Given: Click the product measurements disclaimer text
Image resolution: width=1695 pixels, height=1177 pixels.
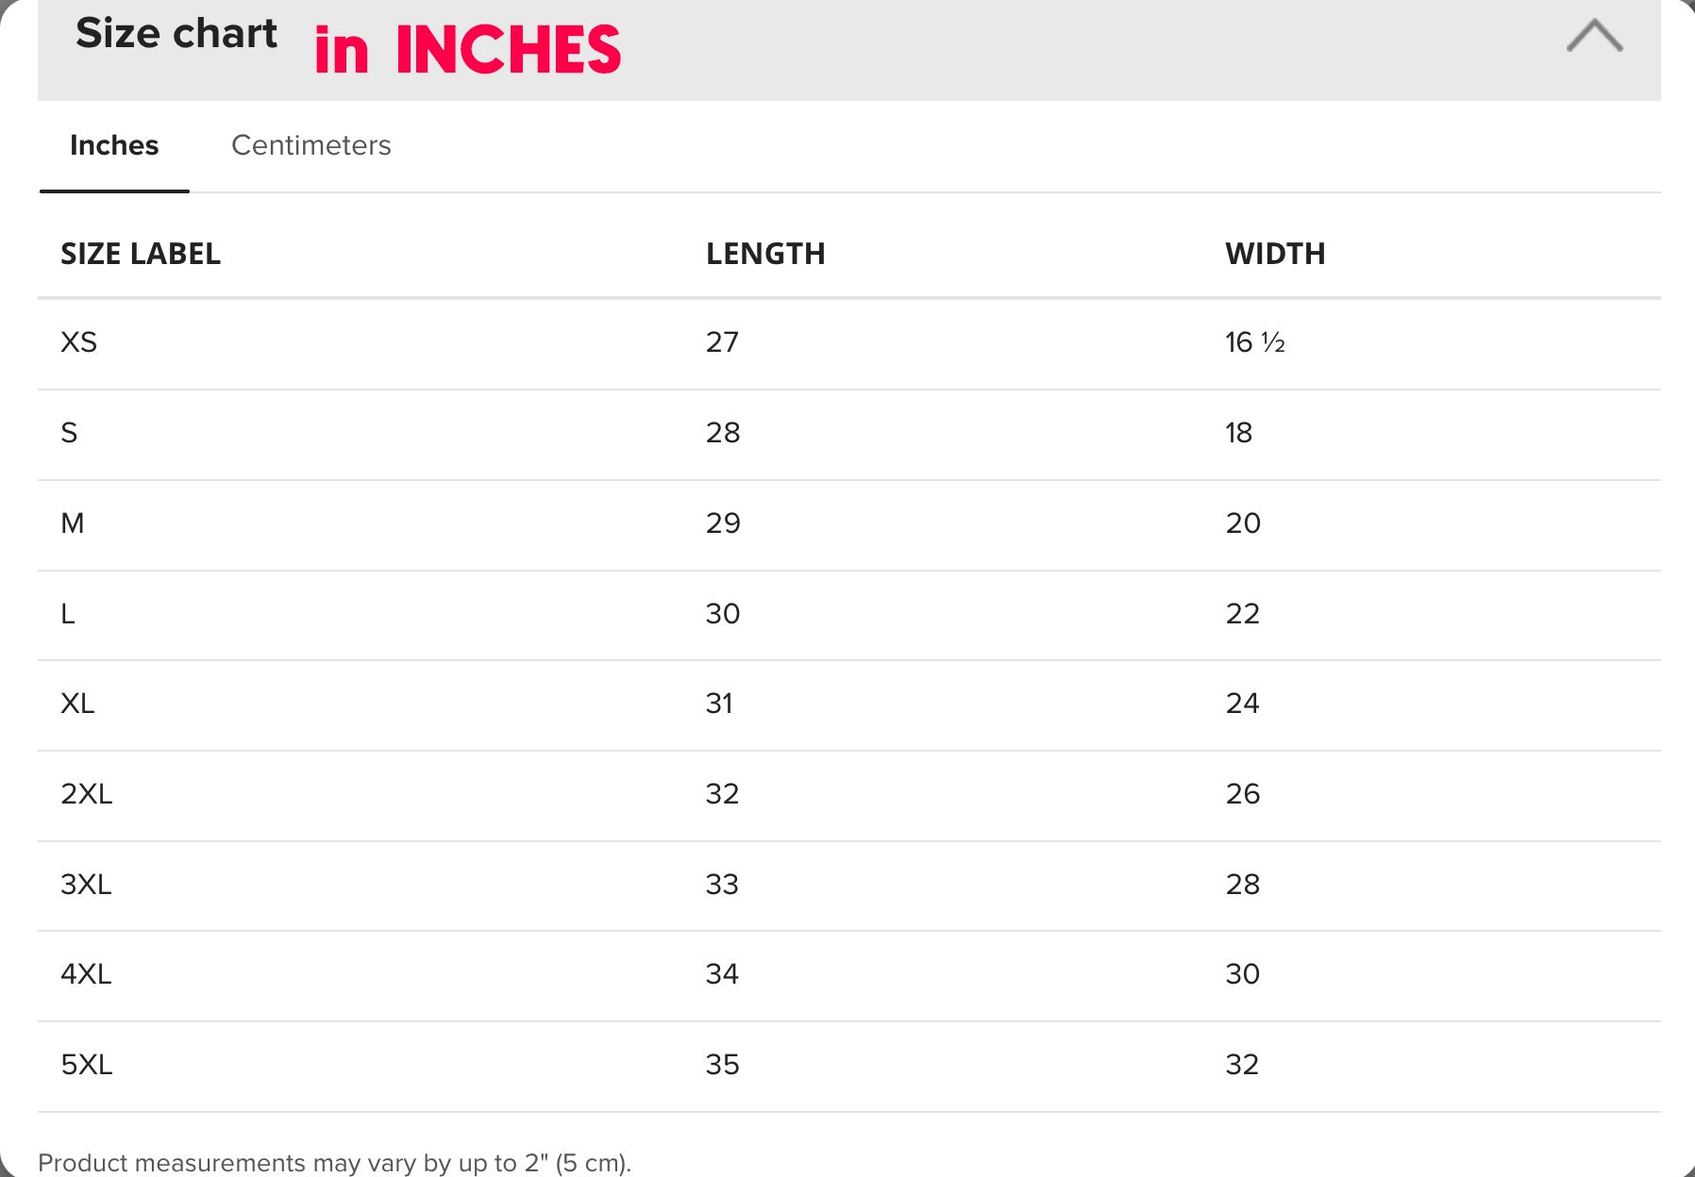Looking at the screenshot, I should 334,1163.
